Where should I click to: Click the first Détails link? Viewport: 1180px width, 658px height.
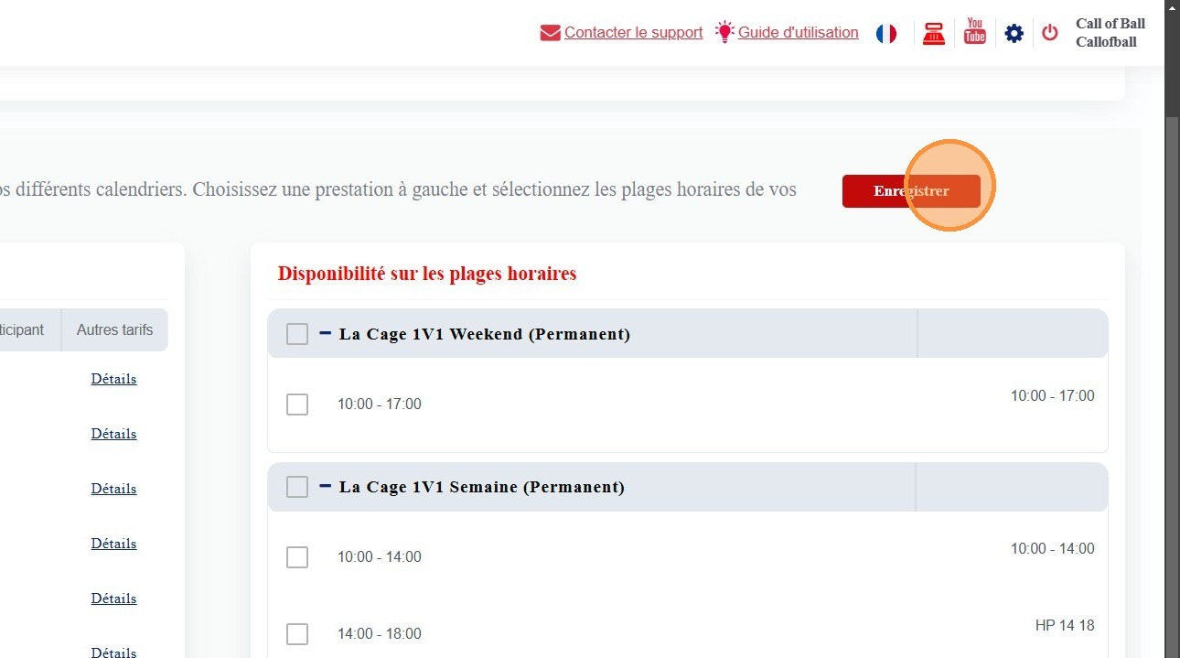pos(113,379)
